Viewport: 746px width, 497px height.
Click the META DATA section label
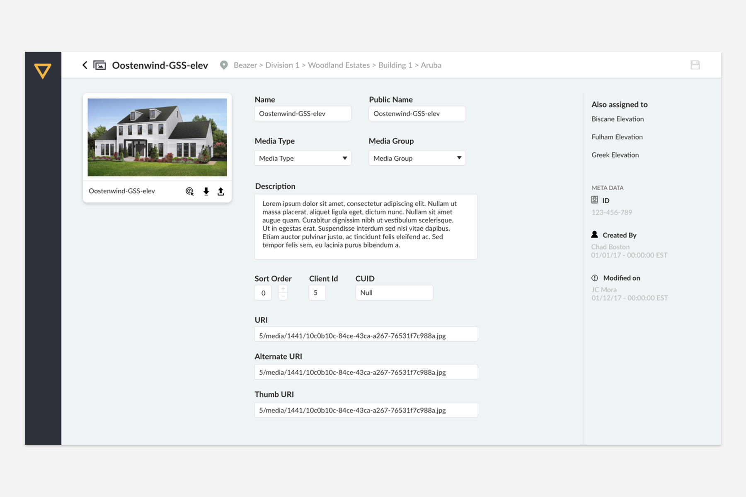point(608,188)
